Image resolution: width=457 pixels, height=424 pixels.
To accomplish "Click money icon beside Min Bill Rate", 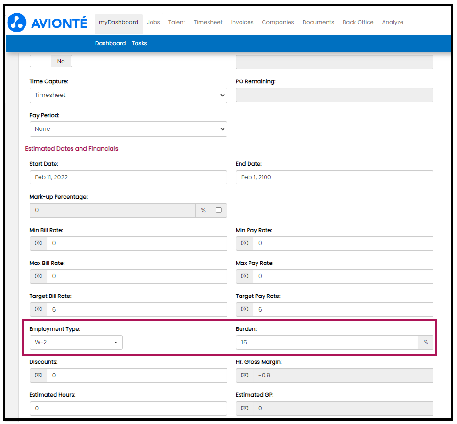I will click(x=38, y=243).
